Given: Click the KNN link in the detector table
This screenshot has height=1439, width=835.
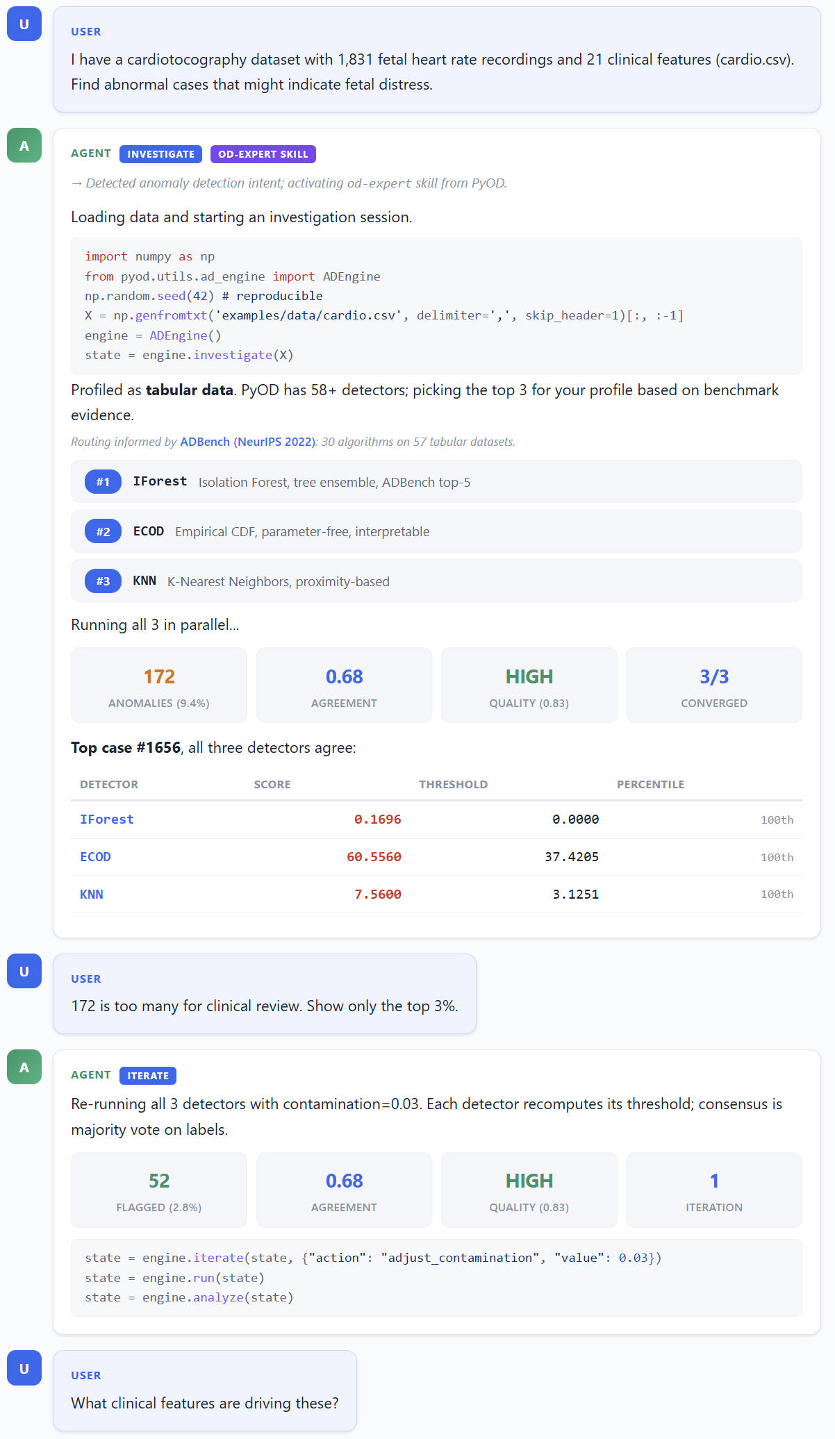Looking at the screenshot, I should 92,895.
